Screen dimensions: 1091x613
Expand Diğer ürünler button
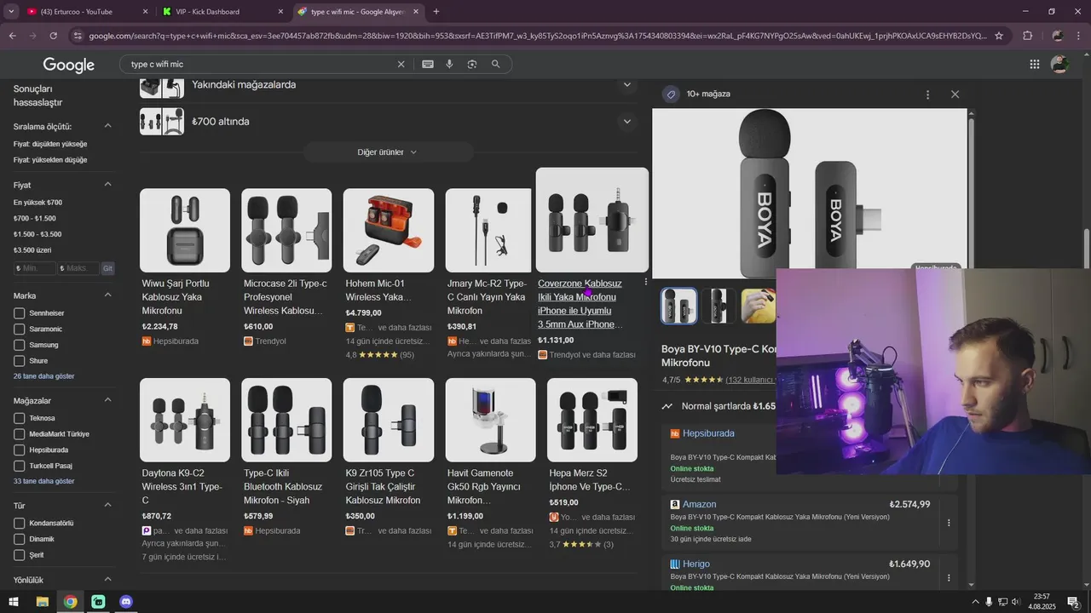(388, 152)
